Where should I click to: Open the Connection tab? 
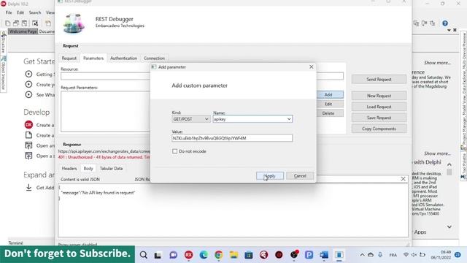[154, 58]
